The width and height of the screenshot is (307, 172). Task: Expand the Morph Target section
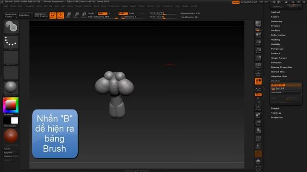(279, 58)
